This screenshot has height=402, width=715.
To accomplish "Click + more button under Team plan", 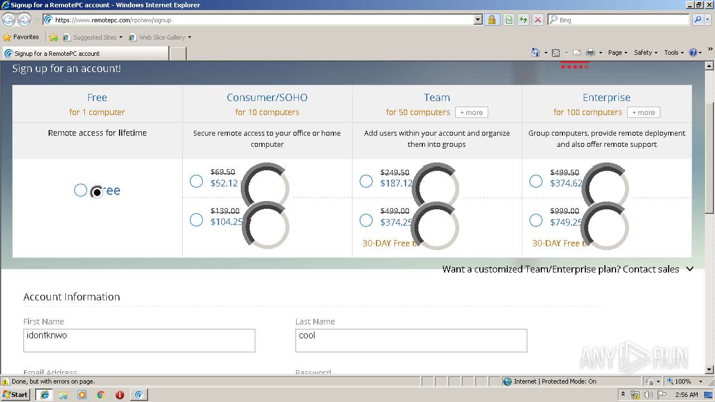I will [x=471, y=112].
